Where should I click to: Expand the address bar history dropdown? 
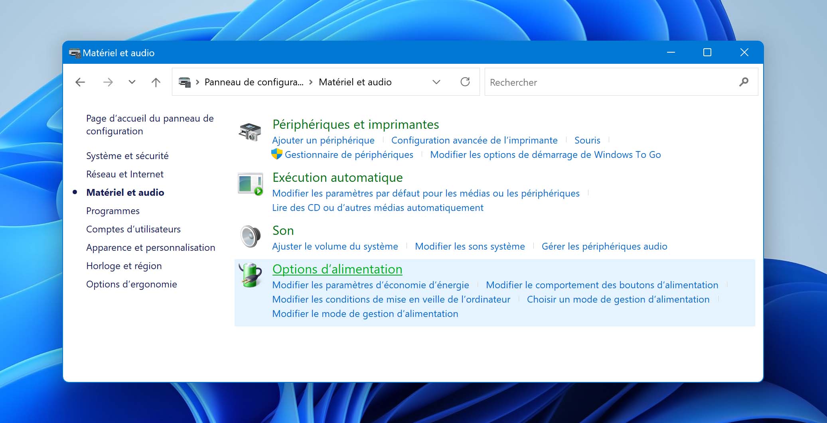pyautogui.click(x=436, y=82)
